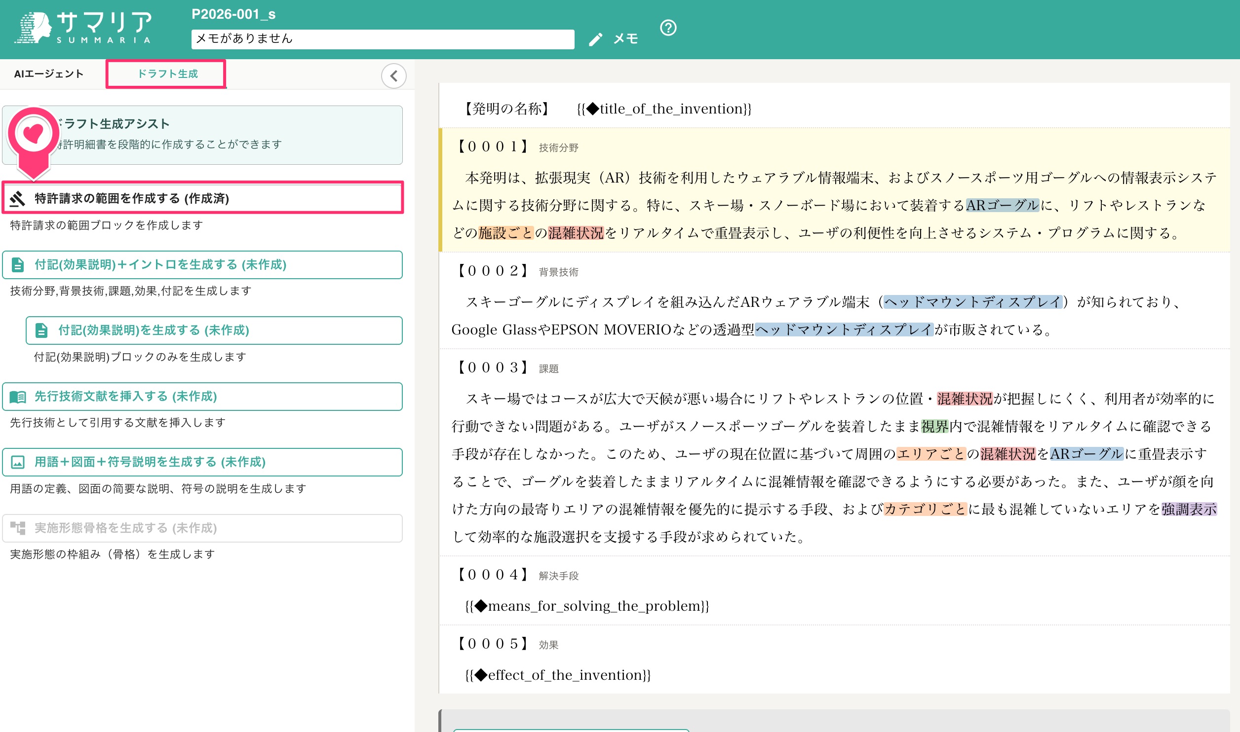Click highlighted カテゴリごと term
Screen dimensions: 1240x732
tap(925, 509)
